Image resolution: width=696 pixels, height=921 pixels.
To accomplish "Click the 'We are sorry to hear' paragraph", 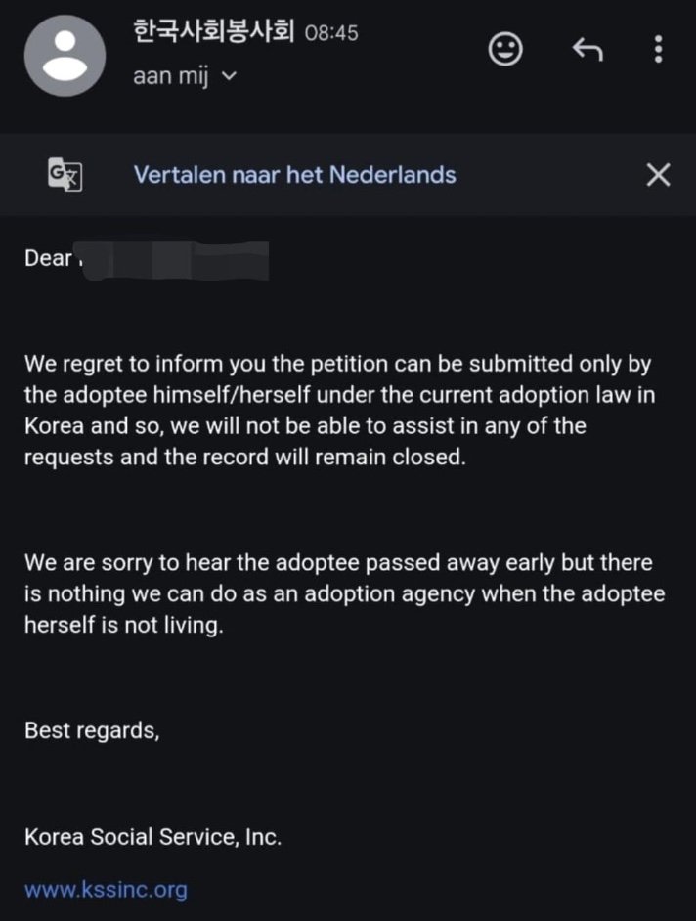I will (x=345, y=593).
